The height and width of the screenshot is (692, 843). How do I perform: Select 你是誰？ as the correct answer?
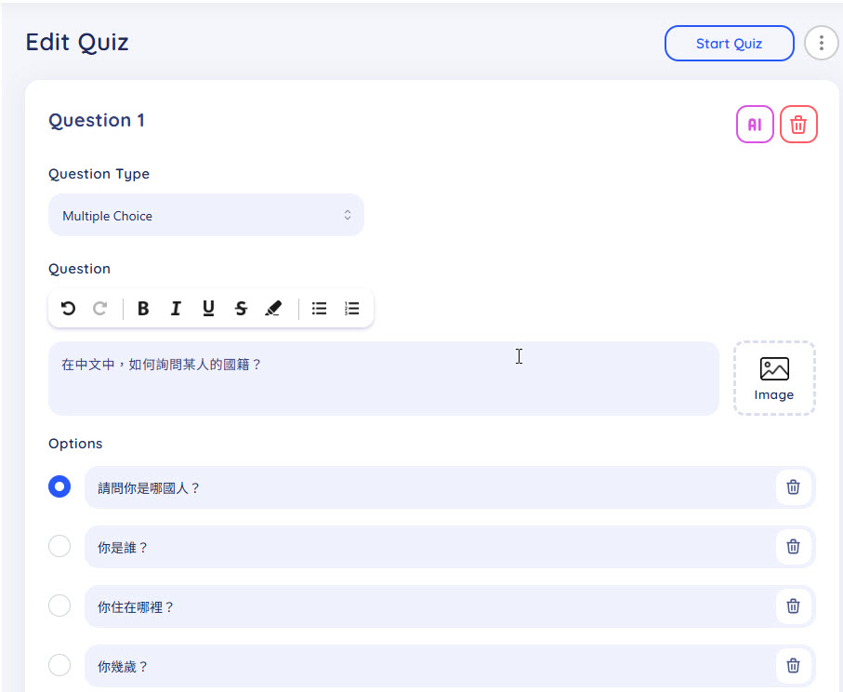tap(59, 546)
